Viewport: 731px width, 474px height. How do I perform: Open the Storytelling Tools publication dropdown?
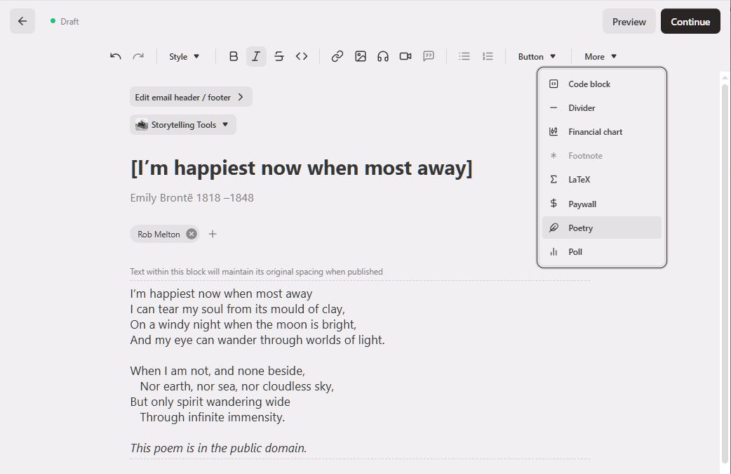point(182,124)
